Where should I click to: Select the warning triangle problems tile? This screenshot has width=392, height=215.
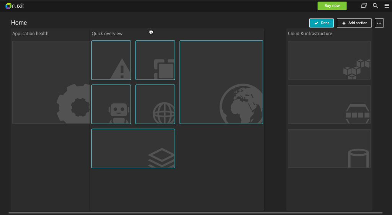111,60
